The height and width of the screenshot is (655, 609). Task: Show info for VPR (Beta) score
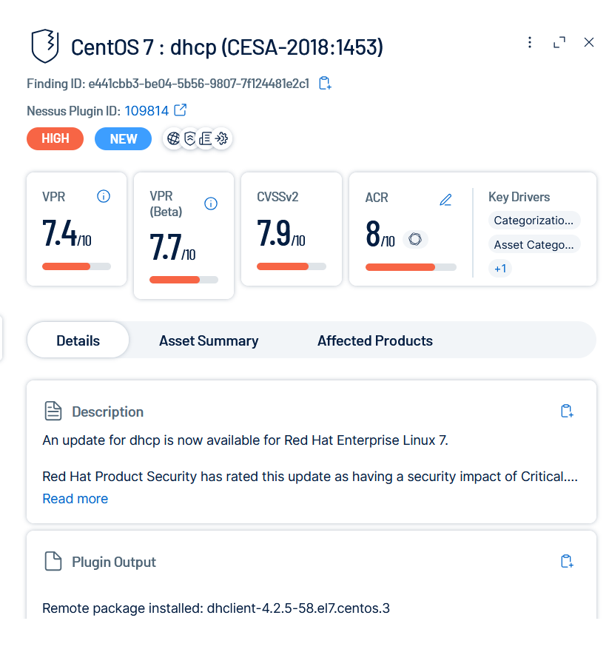(211, 204)
